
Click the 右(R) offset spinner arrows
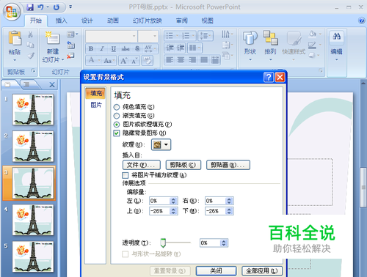coord(229,201)
